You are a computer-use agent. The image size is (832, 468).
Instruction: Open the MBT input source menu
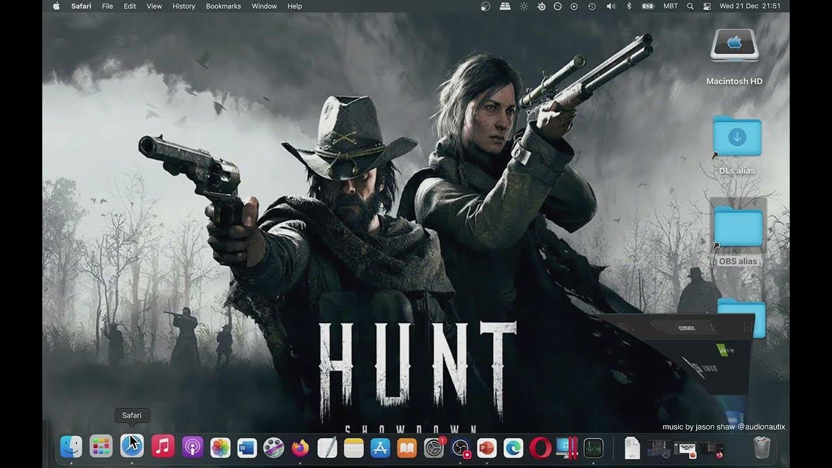point(670,6)
